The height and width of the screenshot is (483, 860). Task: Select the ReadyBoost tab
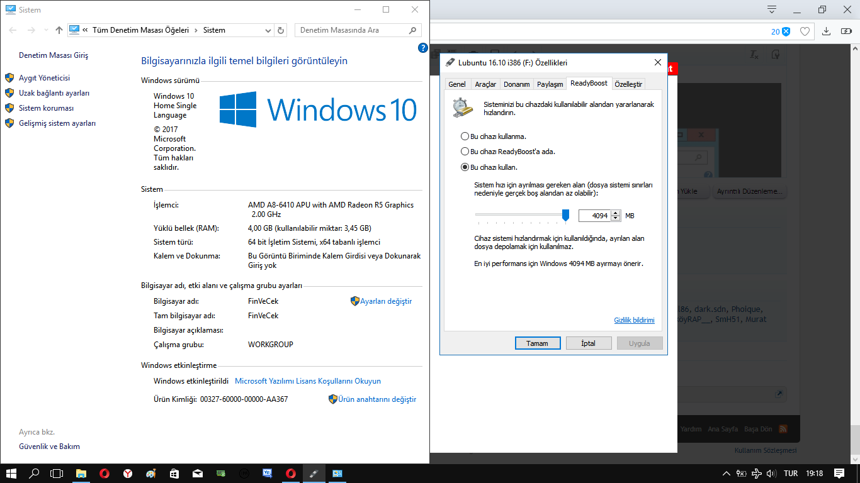pos(589,83)
